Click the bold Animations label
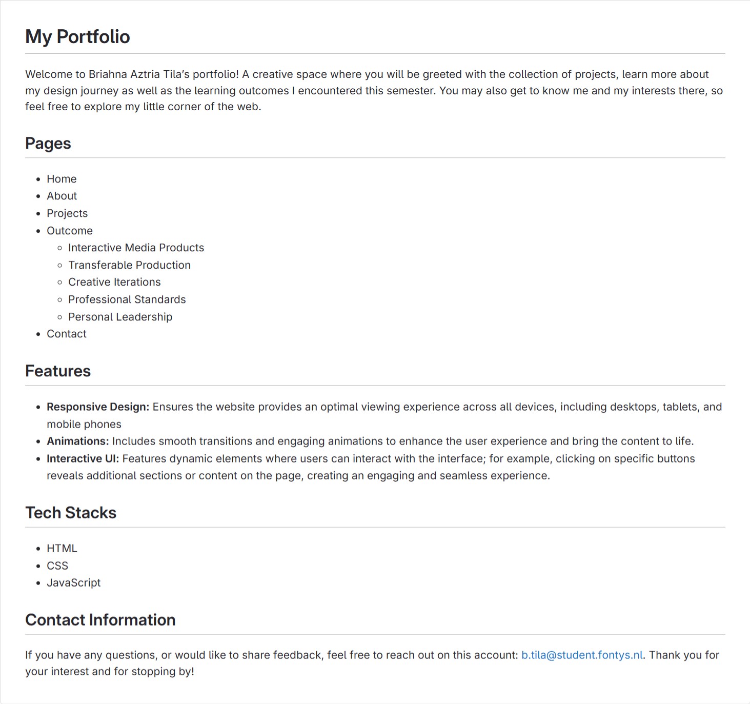The image size is (750, 704). coord(77,441)
